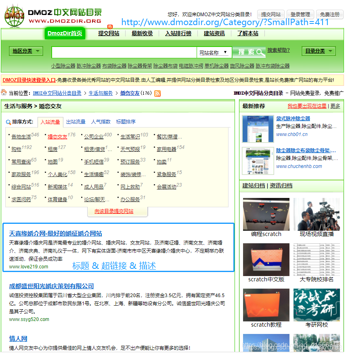Click the 搜索帮助? link
The image size is (346, 355).
click(279, 50)
